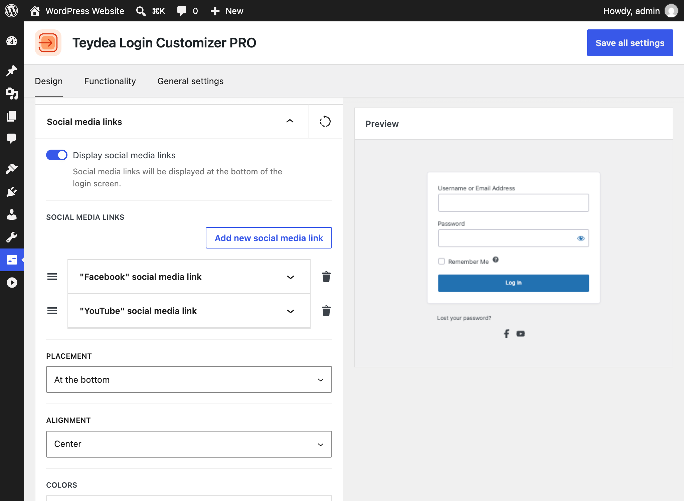
Task: Open Settings sliders sidebar icon
Action: click(x=12, y=260)
